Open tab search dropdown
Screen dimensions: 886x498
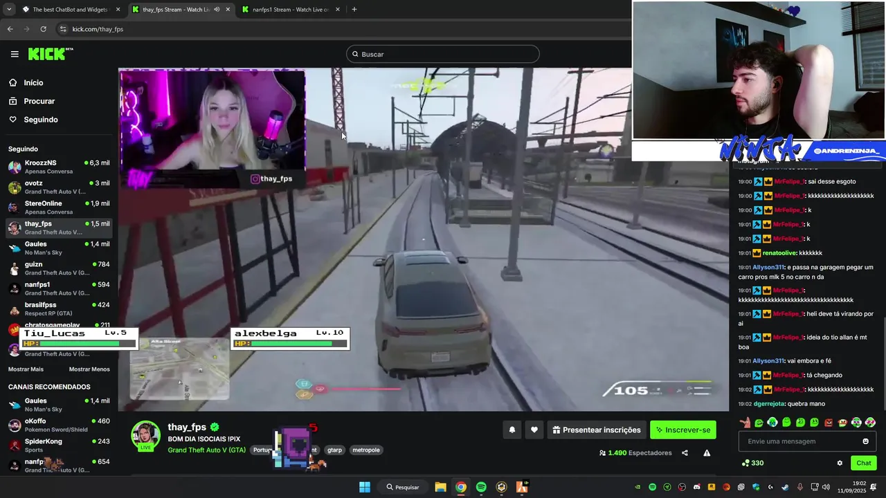pos(9,10)
